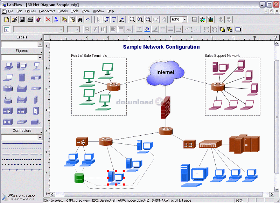Click the horizontal scrollbar left arrow
280x203 pixels.
pos(52,194)
